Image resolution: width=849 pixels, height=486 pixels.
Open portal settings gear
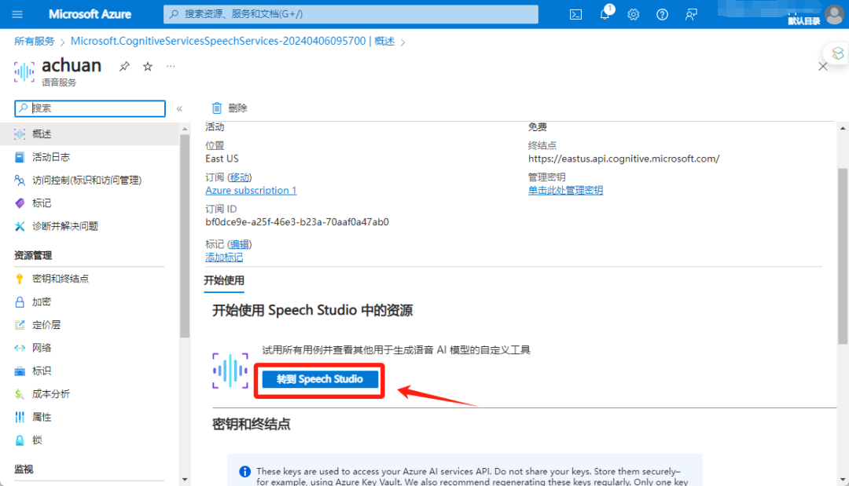tap(634, 15)
